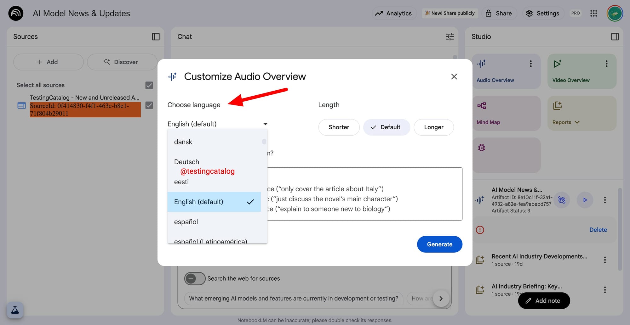630x325 pixels.
Task: Click the emerging AI models suggestion chip
Action: tap(293, 298)
